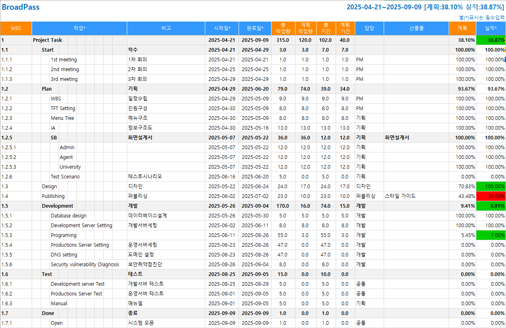Select the 산출물 column header
The image size is (506, 328).
pos(416,28)
